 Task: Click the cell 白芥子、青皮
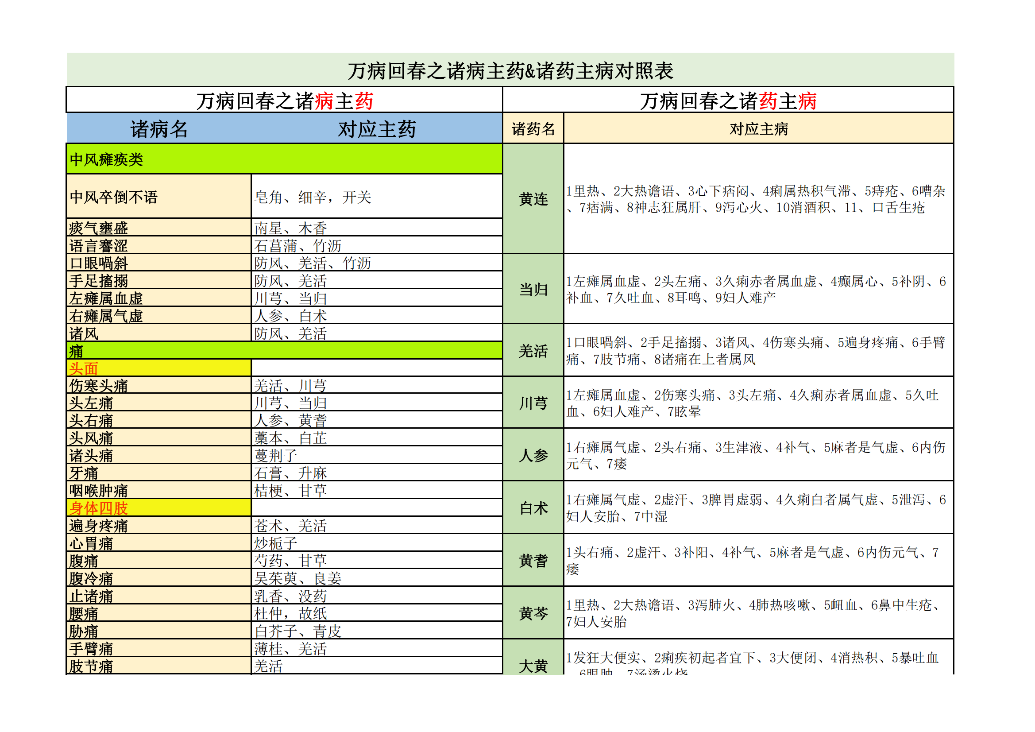click(x=377, y=631)
